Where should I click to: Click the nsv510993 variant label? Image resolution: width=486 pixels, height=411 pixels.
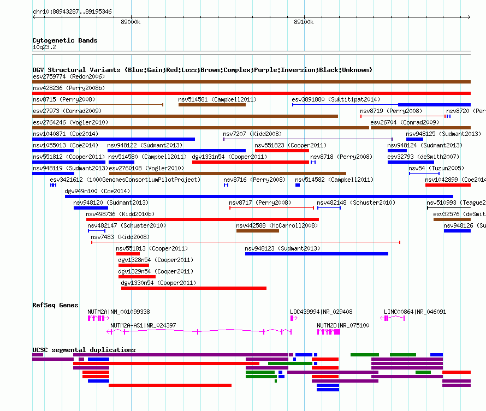(456, 202)
